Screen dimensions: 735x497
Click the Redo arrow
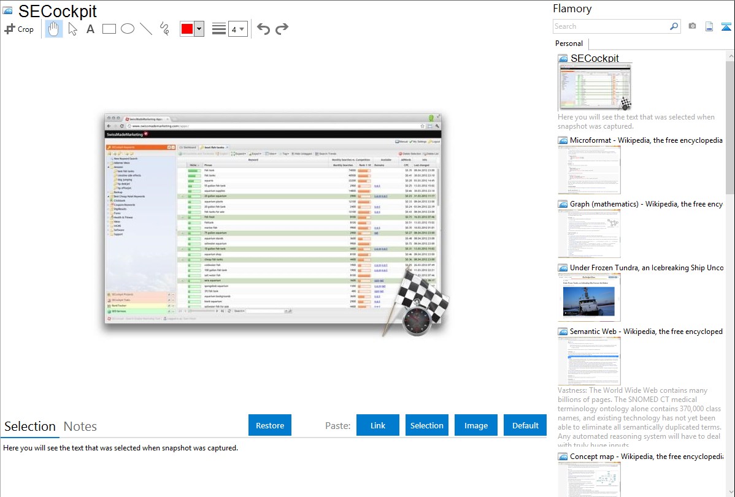click(x=282, y=29)
